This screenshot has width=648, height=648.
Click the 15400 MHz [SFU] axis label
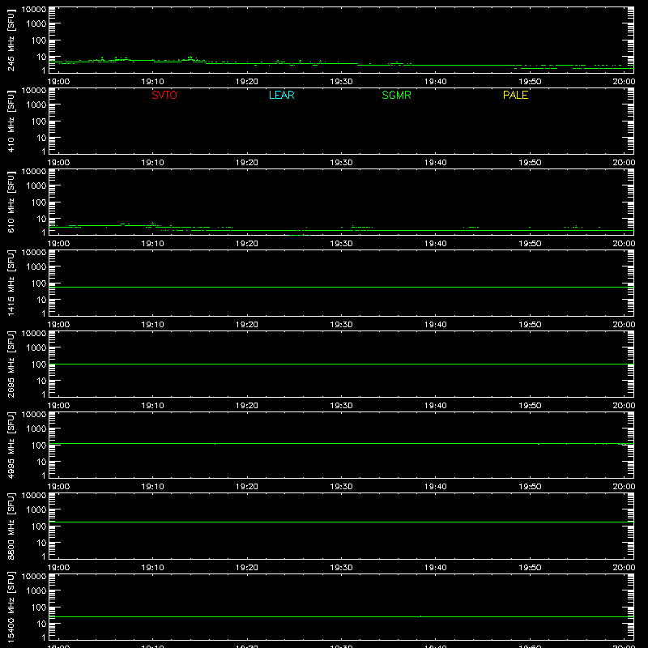(11, 607)
